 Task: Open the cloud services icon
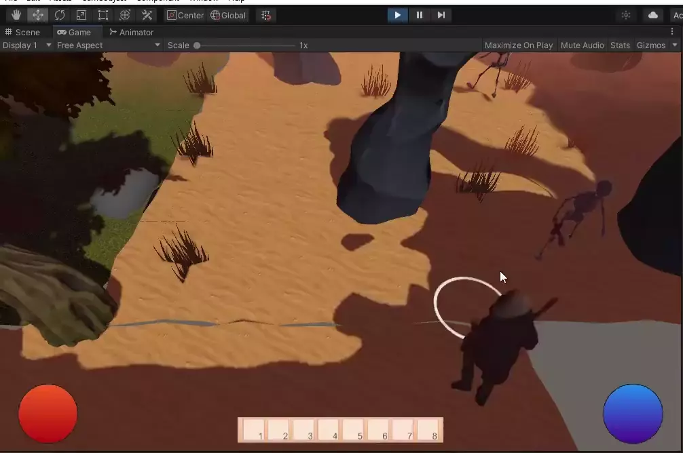click(x=652, y=15)
